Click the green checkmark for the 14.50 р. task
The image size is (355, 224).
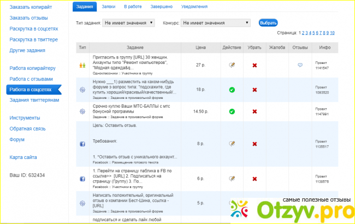click(232, 111)
